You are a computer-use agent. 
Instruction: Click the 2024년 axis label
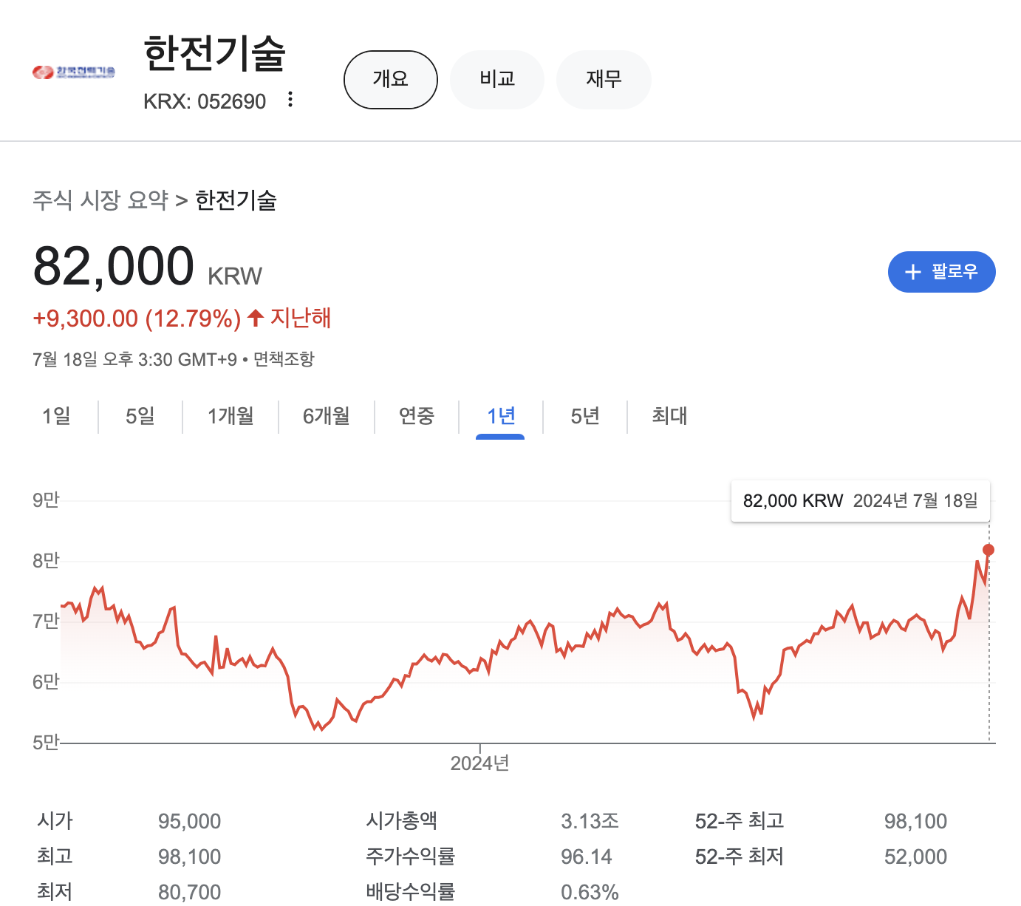pos(480,763)
